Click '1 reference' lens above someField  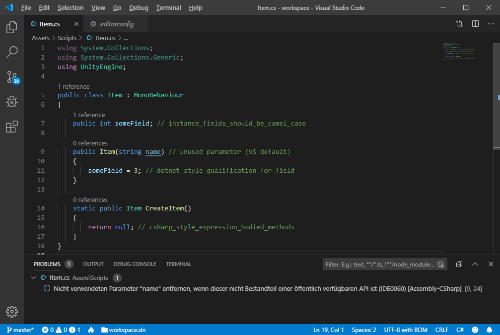[89, 115]
